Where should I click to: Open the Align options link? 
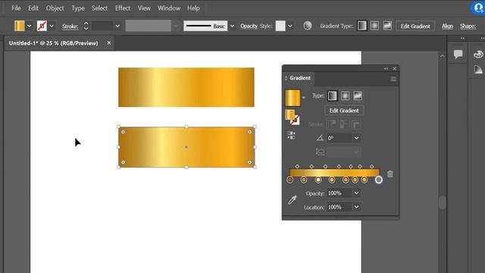pos(447,27)
